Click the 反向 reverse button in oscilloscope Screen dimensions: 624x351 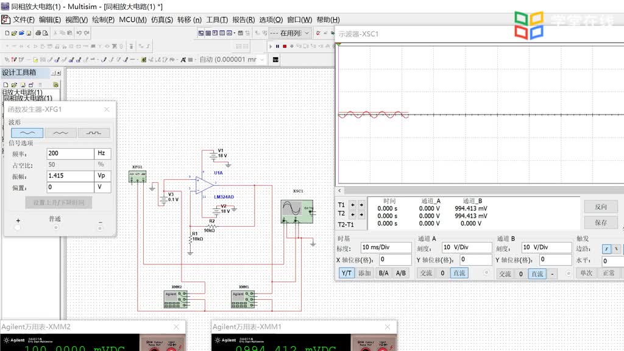coord(601,207)
